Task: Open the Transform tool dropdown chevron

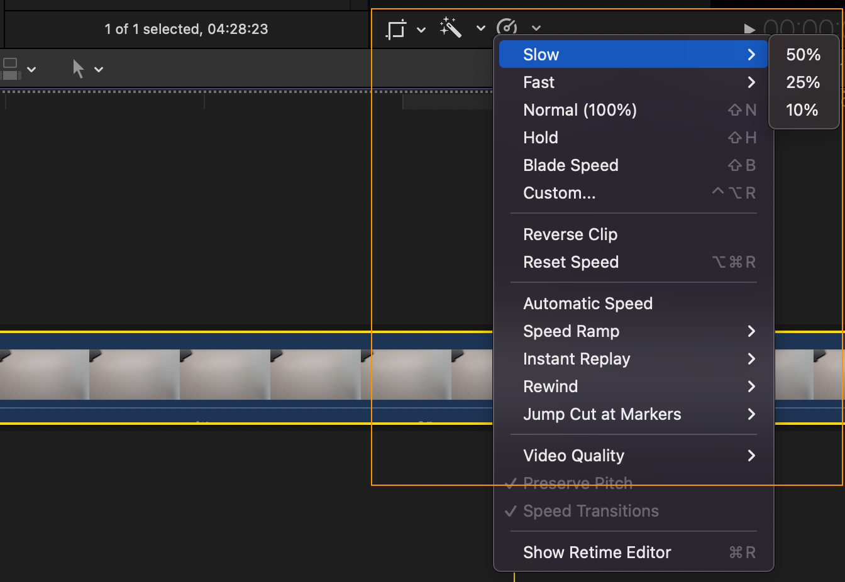Action: coord(421,29)
